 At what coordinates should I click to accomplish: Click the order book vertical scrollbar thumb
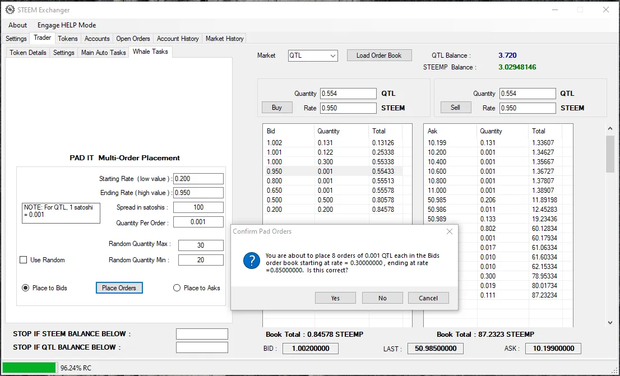[610, 154]
